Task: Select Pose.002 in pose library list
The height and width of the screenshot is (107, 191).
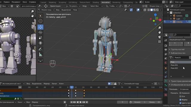Action: point(180,68)
